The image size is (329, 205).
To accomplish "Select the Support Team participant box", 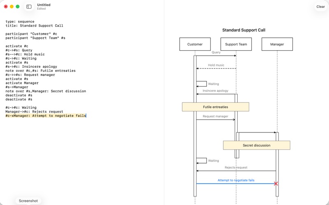I will [x=236, y=44].
